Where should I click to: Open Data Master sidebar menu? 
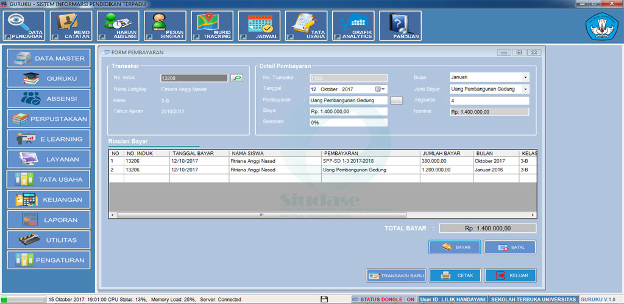49,58
